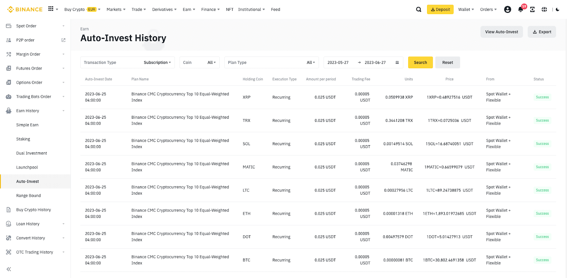567x278 pixels.
Task: Click the View Auto-Invest button
Action: pyautogui.click(x=501, y=32)
